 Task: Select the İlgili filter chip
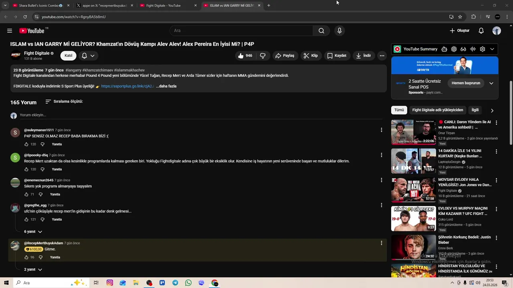[475, 110]
